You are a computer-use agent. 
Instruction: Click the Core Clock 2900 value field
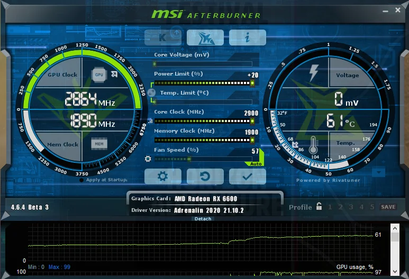(x=251, y=113)
